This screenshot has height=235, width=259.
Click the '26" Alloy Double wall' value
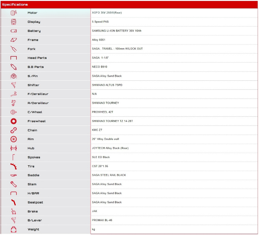click(x=105, y=139)
